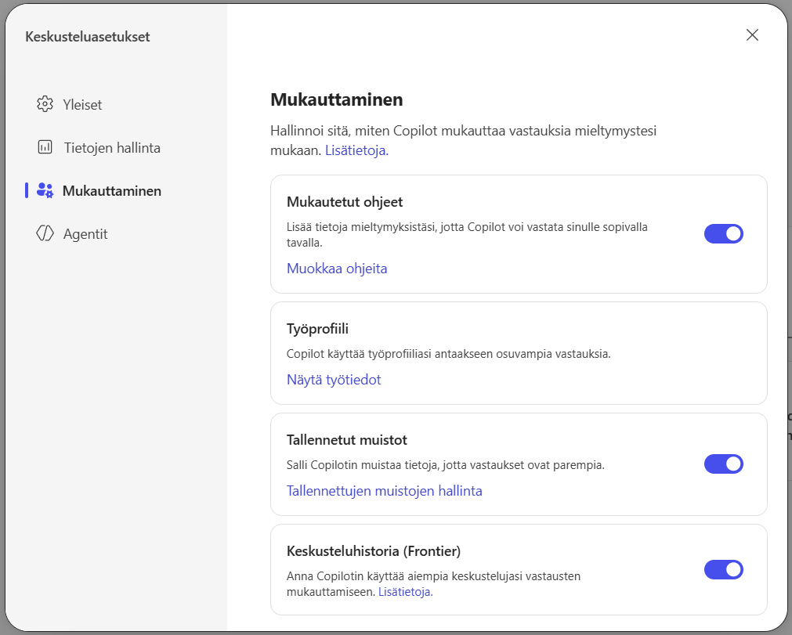
Task: Toggle Keskusteluhistoria (Frontier) off
Action: 723,570
